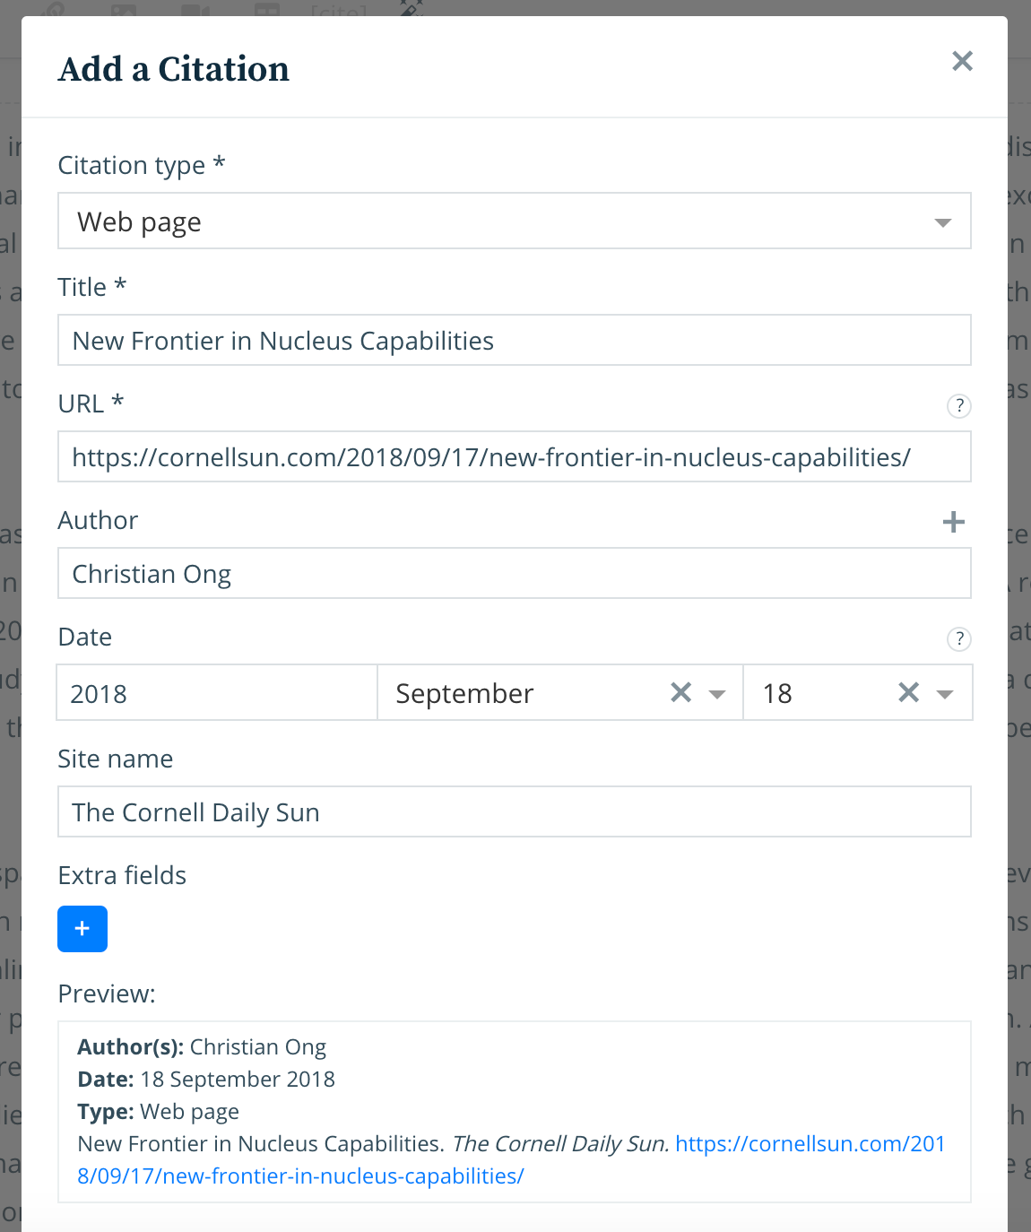
Task: Click the video camera toolbar icon
Action: [195, 11]
